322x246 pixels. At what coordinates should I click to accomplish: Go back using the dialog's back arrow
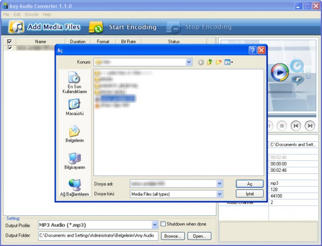(201, 62)
